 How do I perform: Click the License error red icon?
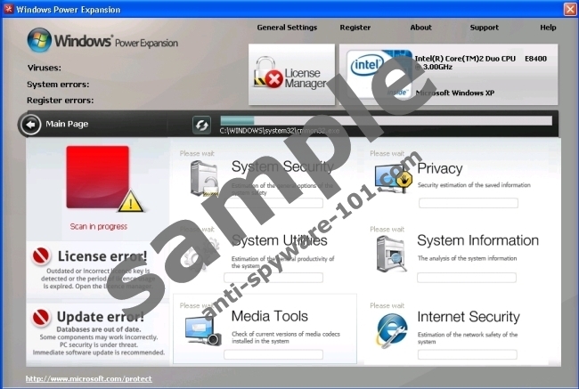coord(41,257)
